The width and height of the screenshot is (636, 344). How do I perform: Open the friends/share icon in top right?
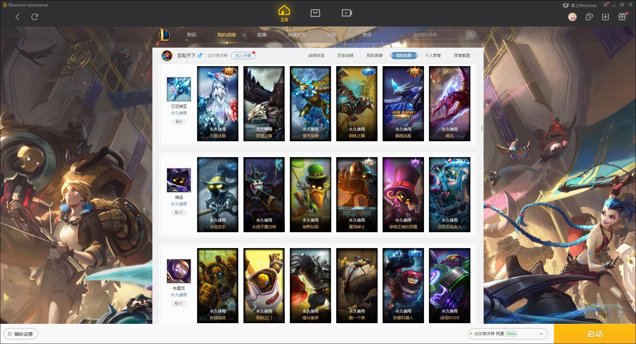coord(589,17)
